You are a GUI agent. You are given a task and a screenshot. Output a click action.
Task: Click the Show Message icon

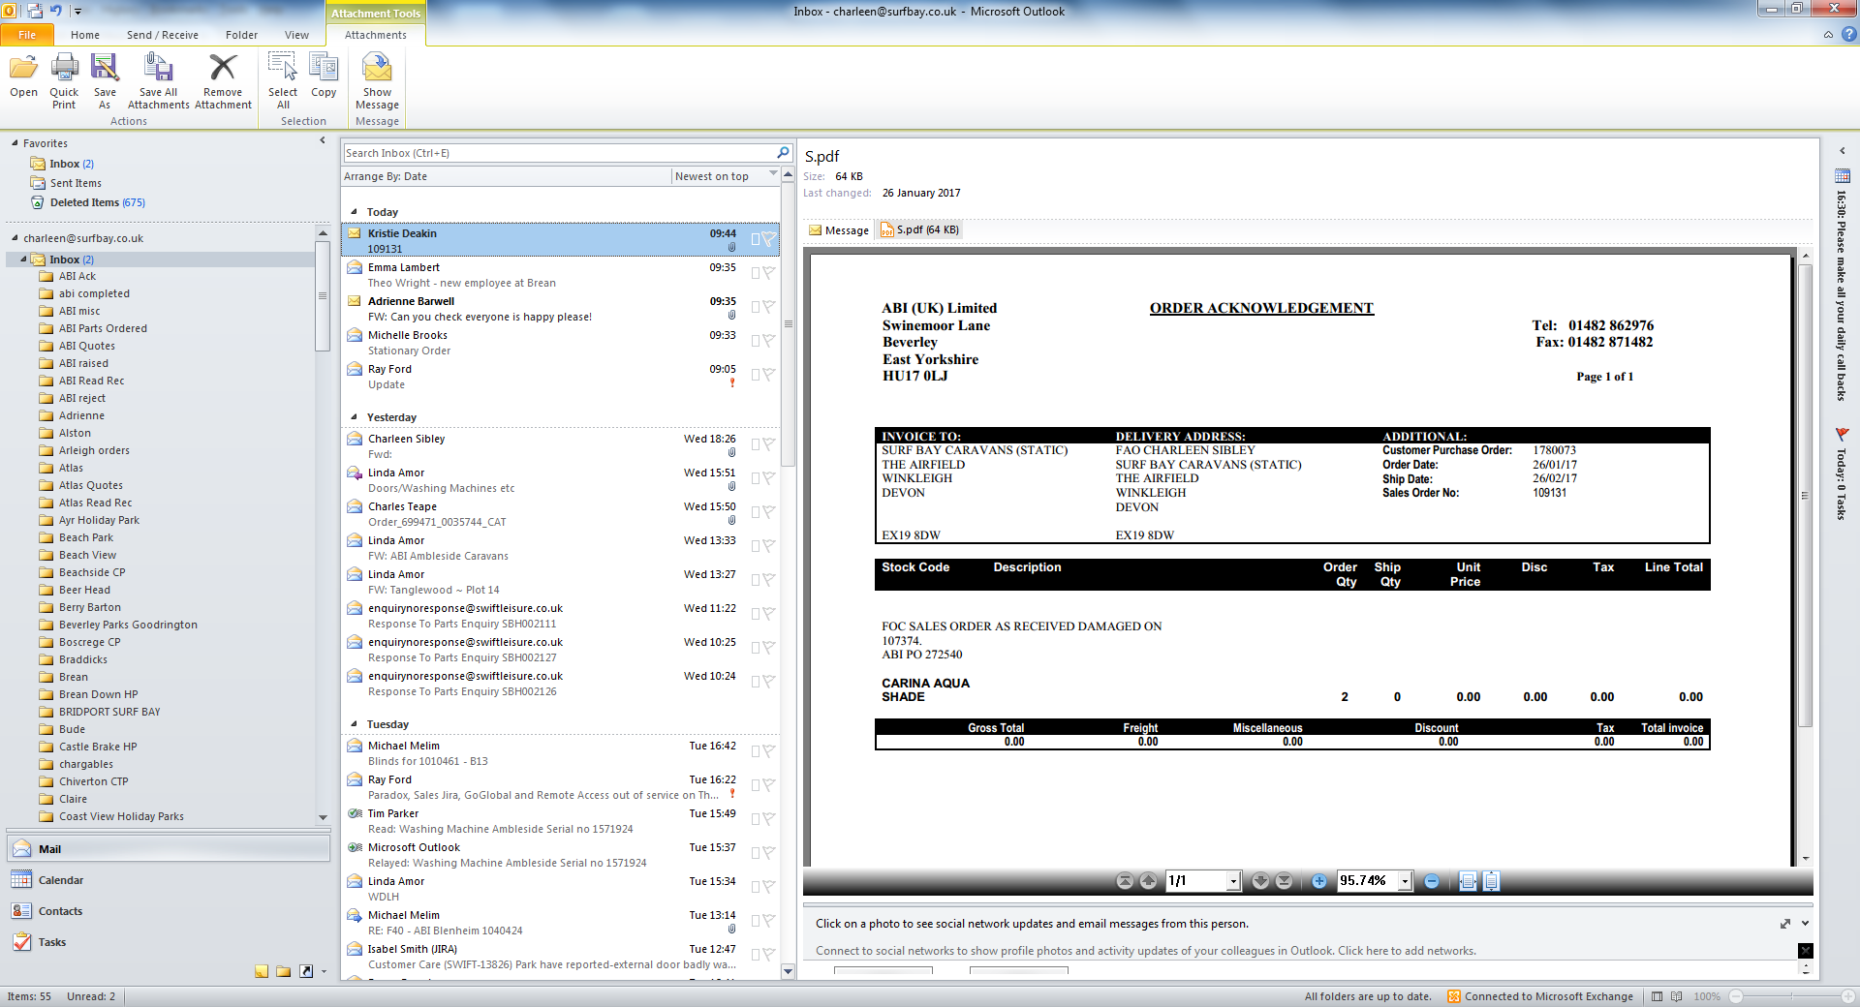click(x=377, y=68)
